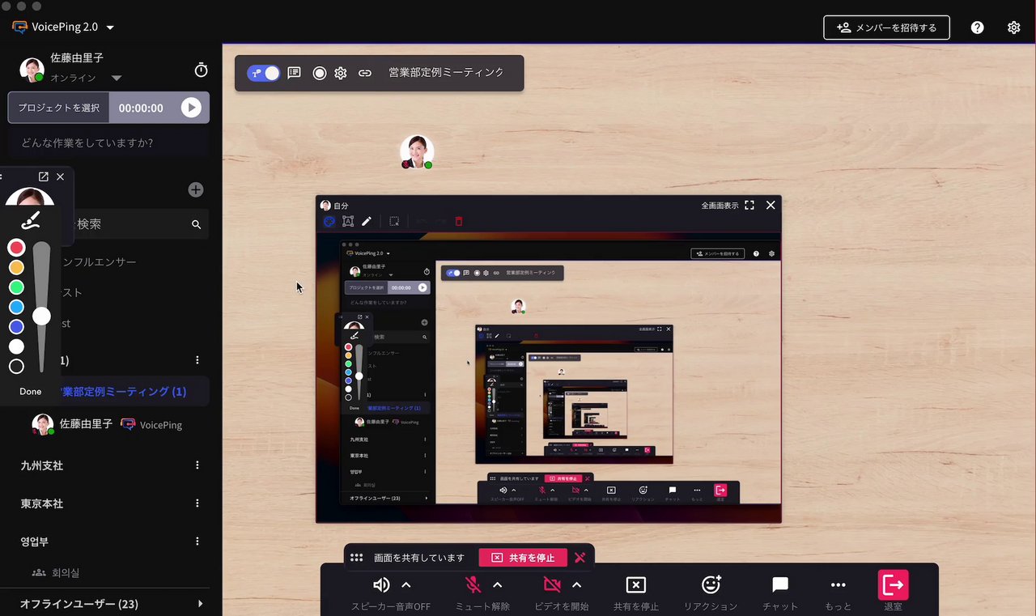Viewport: 1036px width, 616px height.
Task: Open the settings gear in the top-right corner
Action: point(1014,28)
